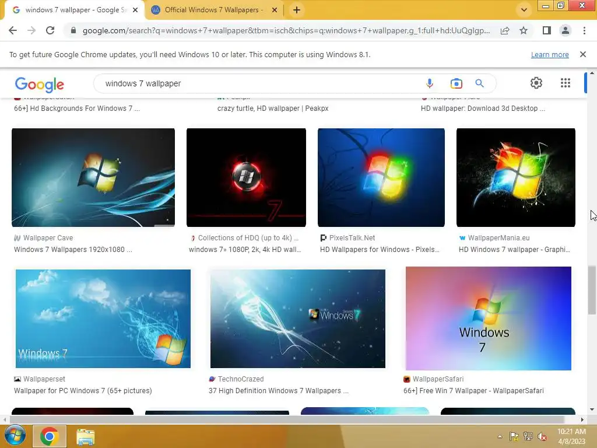Reload the current page

click(x=50, y=30)
